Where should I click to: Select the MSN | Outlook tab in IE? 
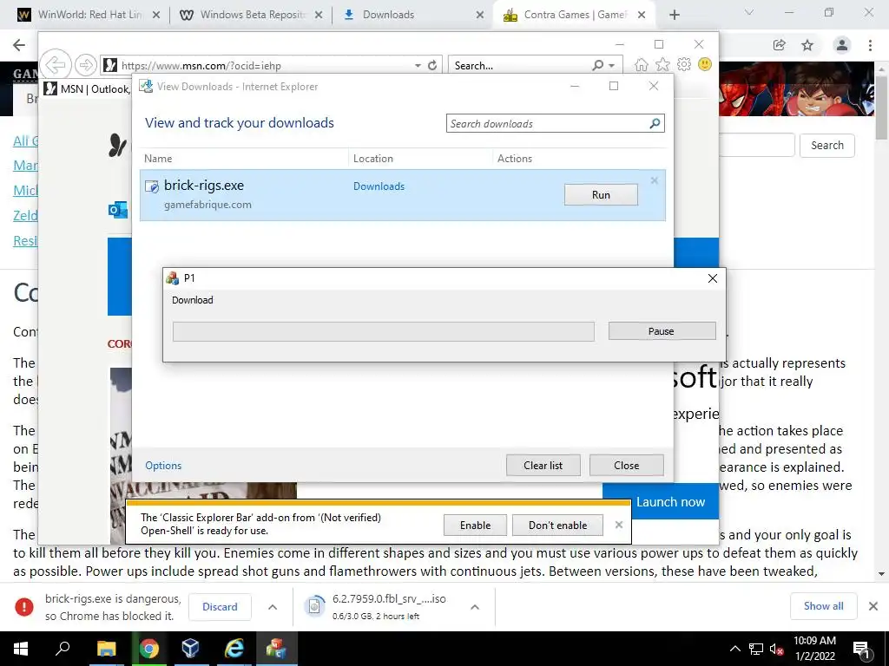tap(88, 89)
